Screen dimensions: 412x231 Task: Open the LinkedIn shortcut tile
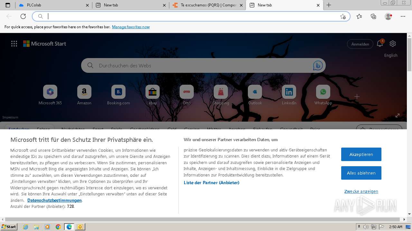[289, 95]
